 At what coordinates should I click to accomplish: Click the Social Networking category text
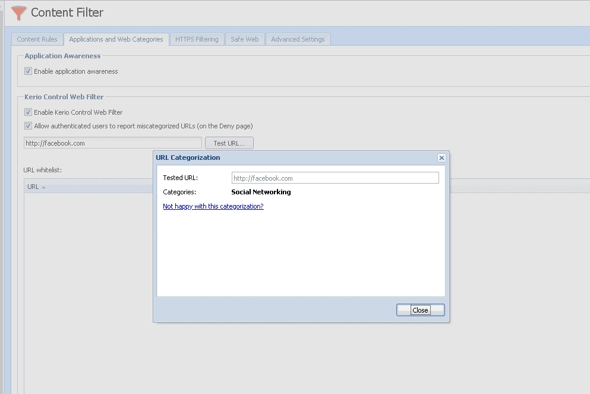click(261, 192)
